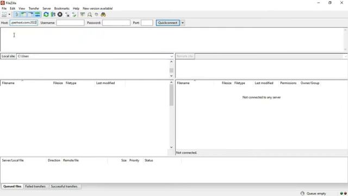
Task: Toggle directory comparison magnifier icon
Action: (89, 15)
